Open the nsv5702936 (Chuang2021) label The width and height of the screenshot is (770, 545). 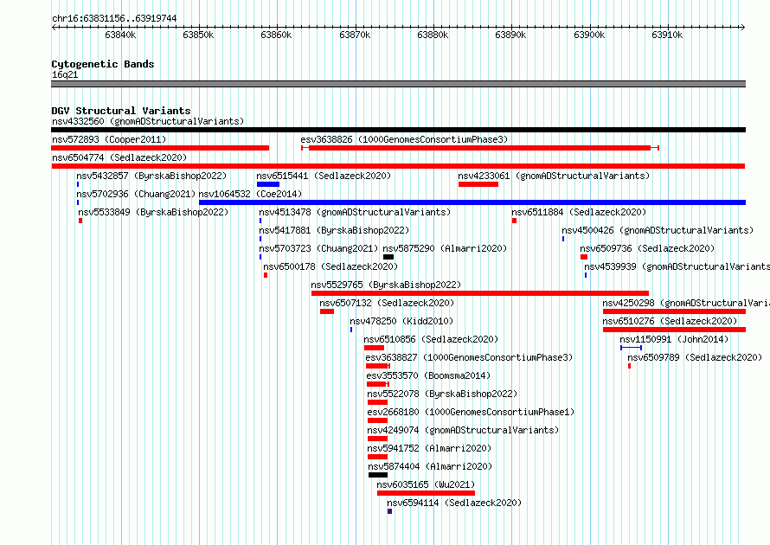136,194
